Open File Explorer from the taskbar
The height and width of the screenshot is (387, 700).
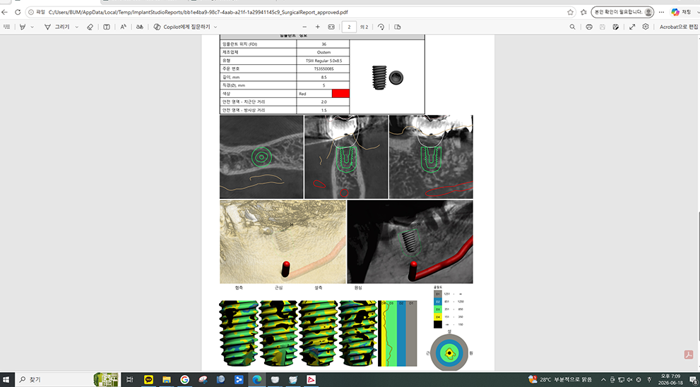(x=167, y=379)
